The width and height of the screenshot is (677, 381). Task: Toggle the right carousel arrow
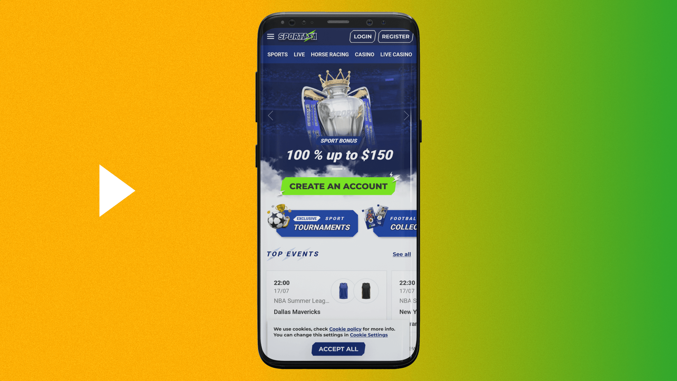407,116
